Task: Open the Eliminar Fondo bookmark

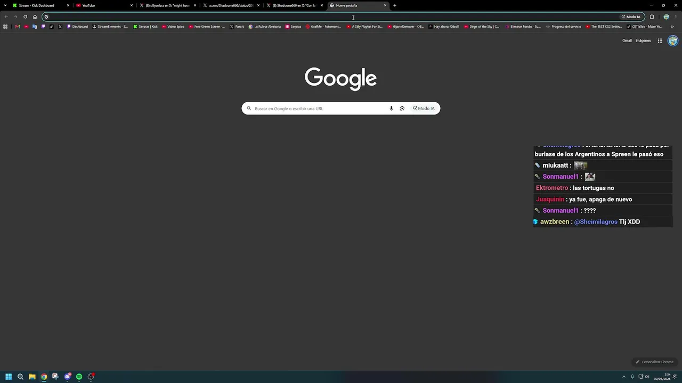Action: 522,27
